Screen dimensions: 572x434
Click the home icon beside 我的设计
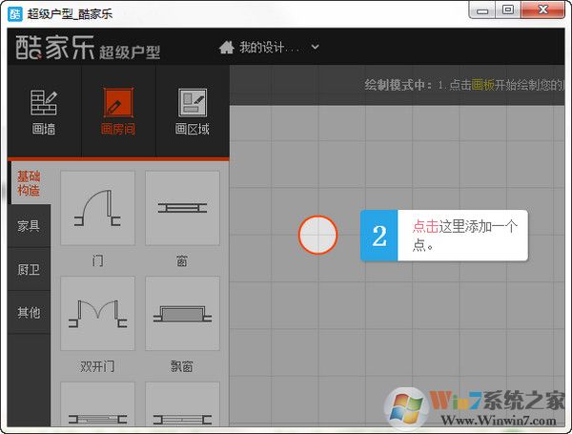click(x=227, y=47)
